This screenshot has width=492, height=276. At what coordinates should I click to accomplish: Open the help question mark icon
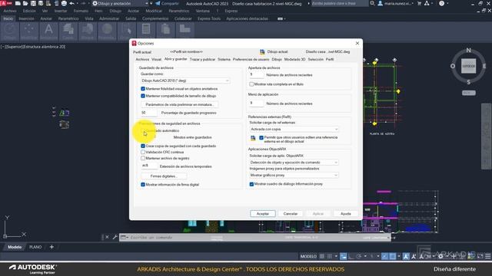(441, 3)
